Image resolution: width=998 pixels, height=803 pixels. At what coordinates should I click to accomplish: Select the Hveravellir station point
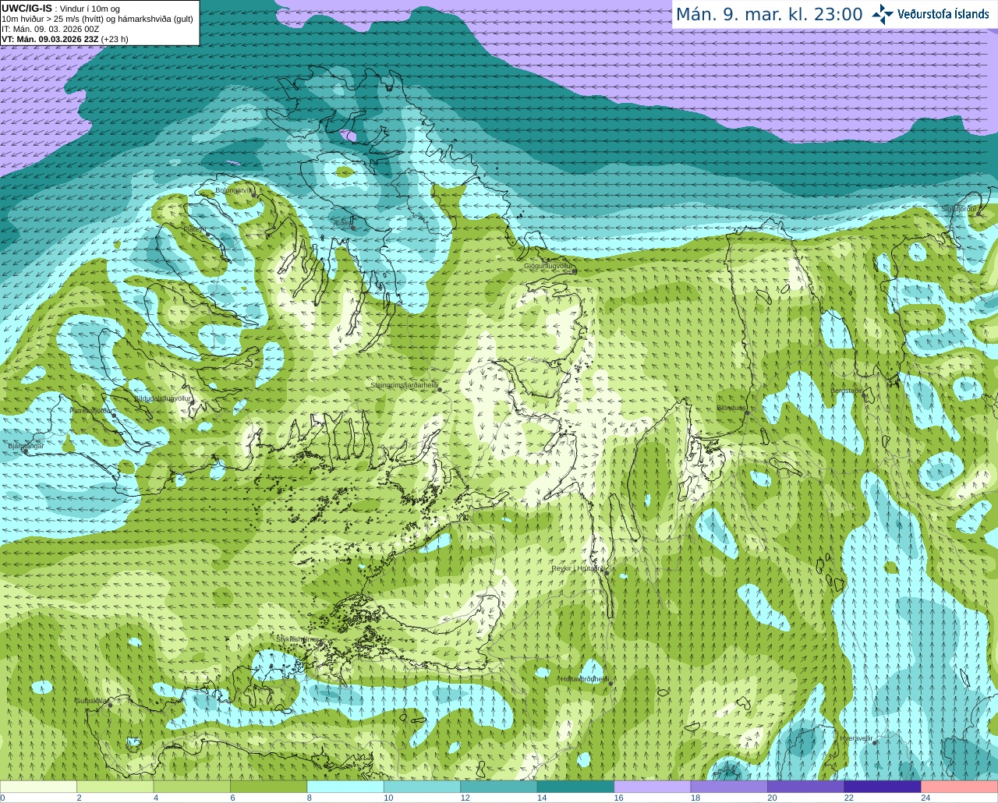click(x=875, y=743)
